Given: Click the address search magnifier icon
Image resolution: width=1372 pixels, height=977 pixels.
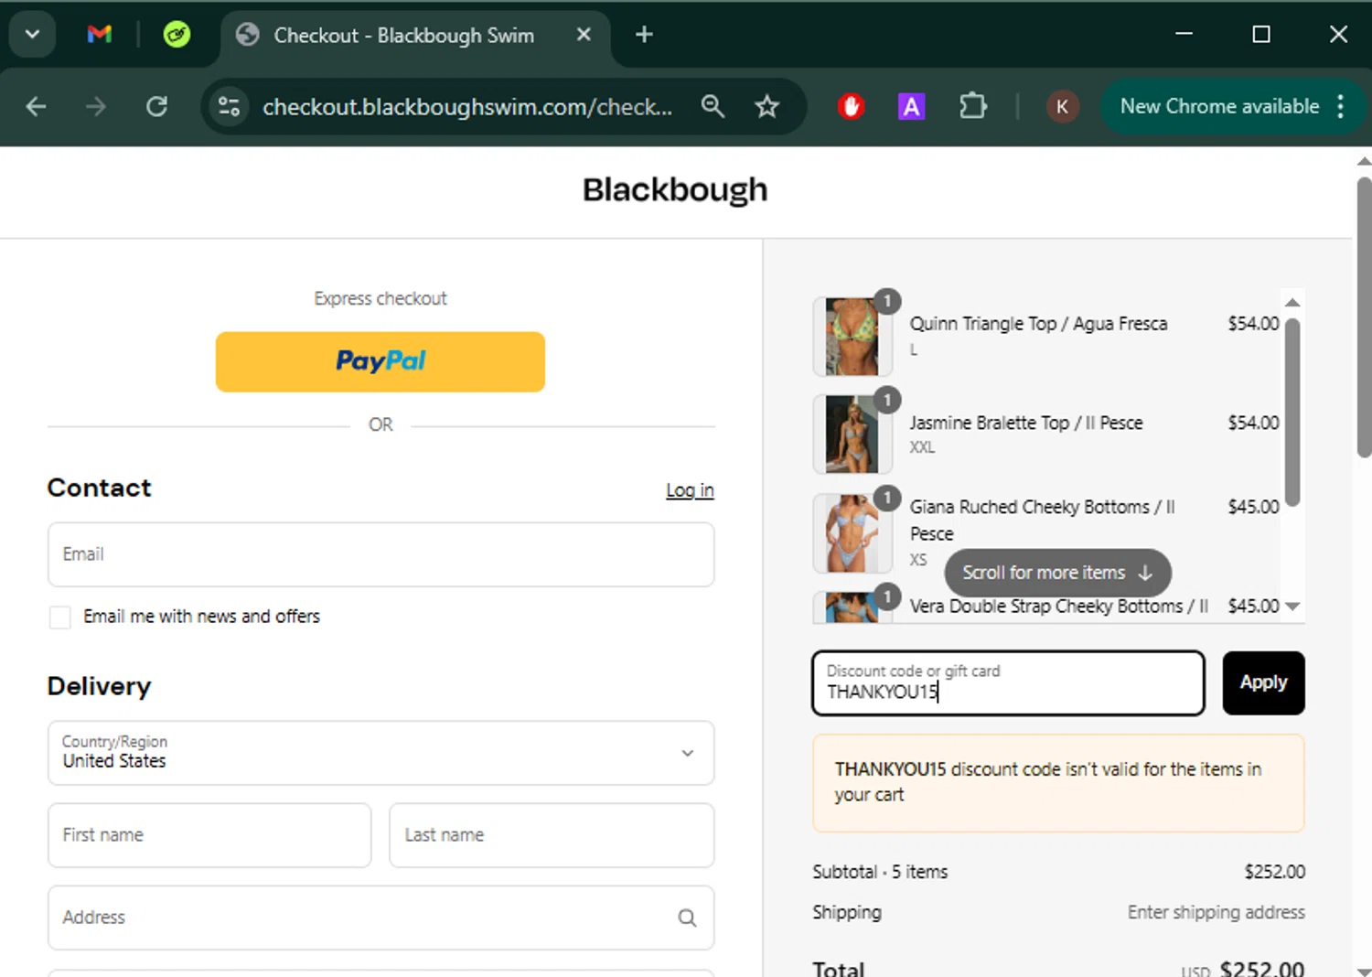Looking at the screenshot, I should (x=687, y=918).
